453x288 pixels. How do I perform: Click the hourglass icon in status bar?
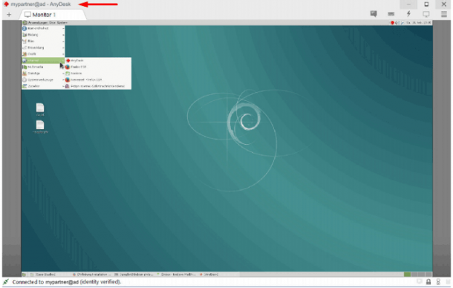click(x=438, y=282)
